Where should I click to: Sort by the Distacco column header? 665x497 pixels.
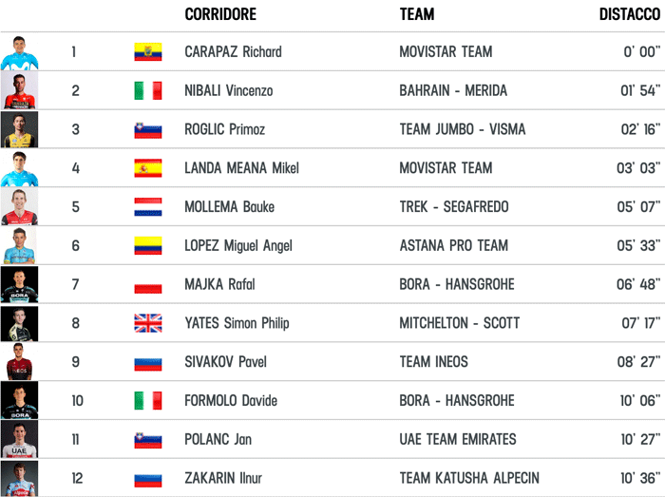pyautogui.click(x=630, y=14)
